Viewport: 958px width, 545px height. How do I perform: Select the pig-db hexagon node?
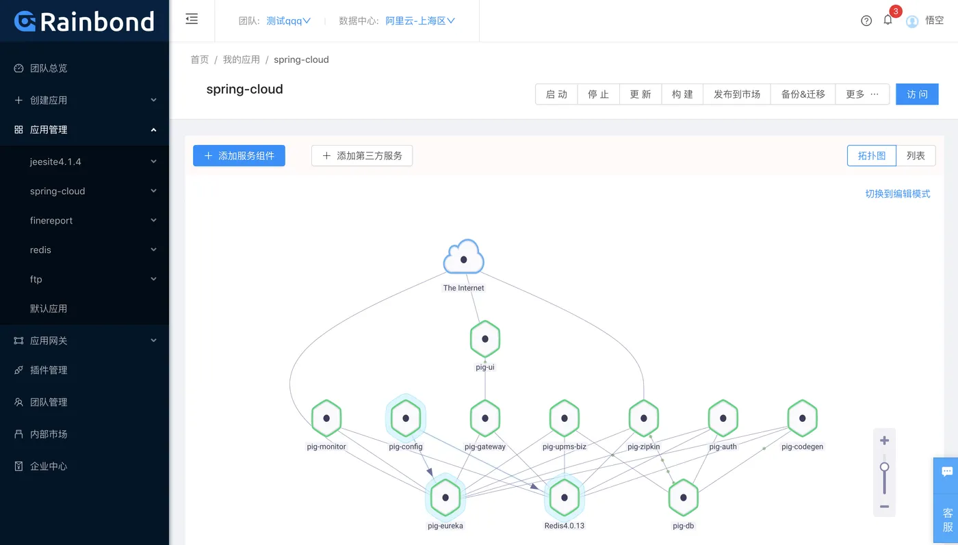pos(684,498)
